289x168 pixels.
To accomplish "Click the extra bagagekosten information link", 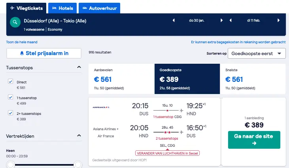I will [x=238, y=42].
